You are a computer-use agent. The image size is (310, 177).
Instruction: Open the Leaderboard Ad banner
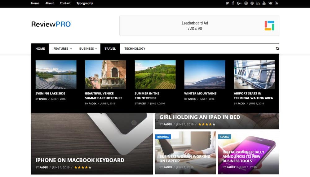199,25
